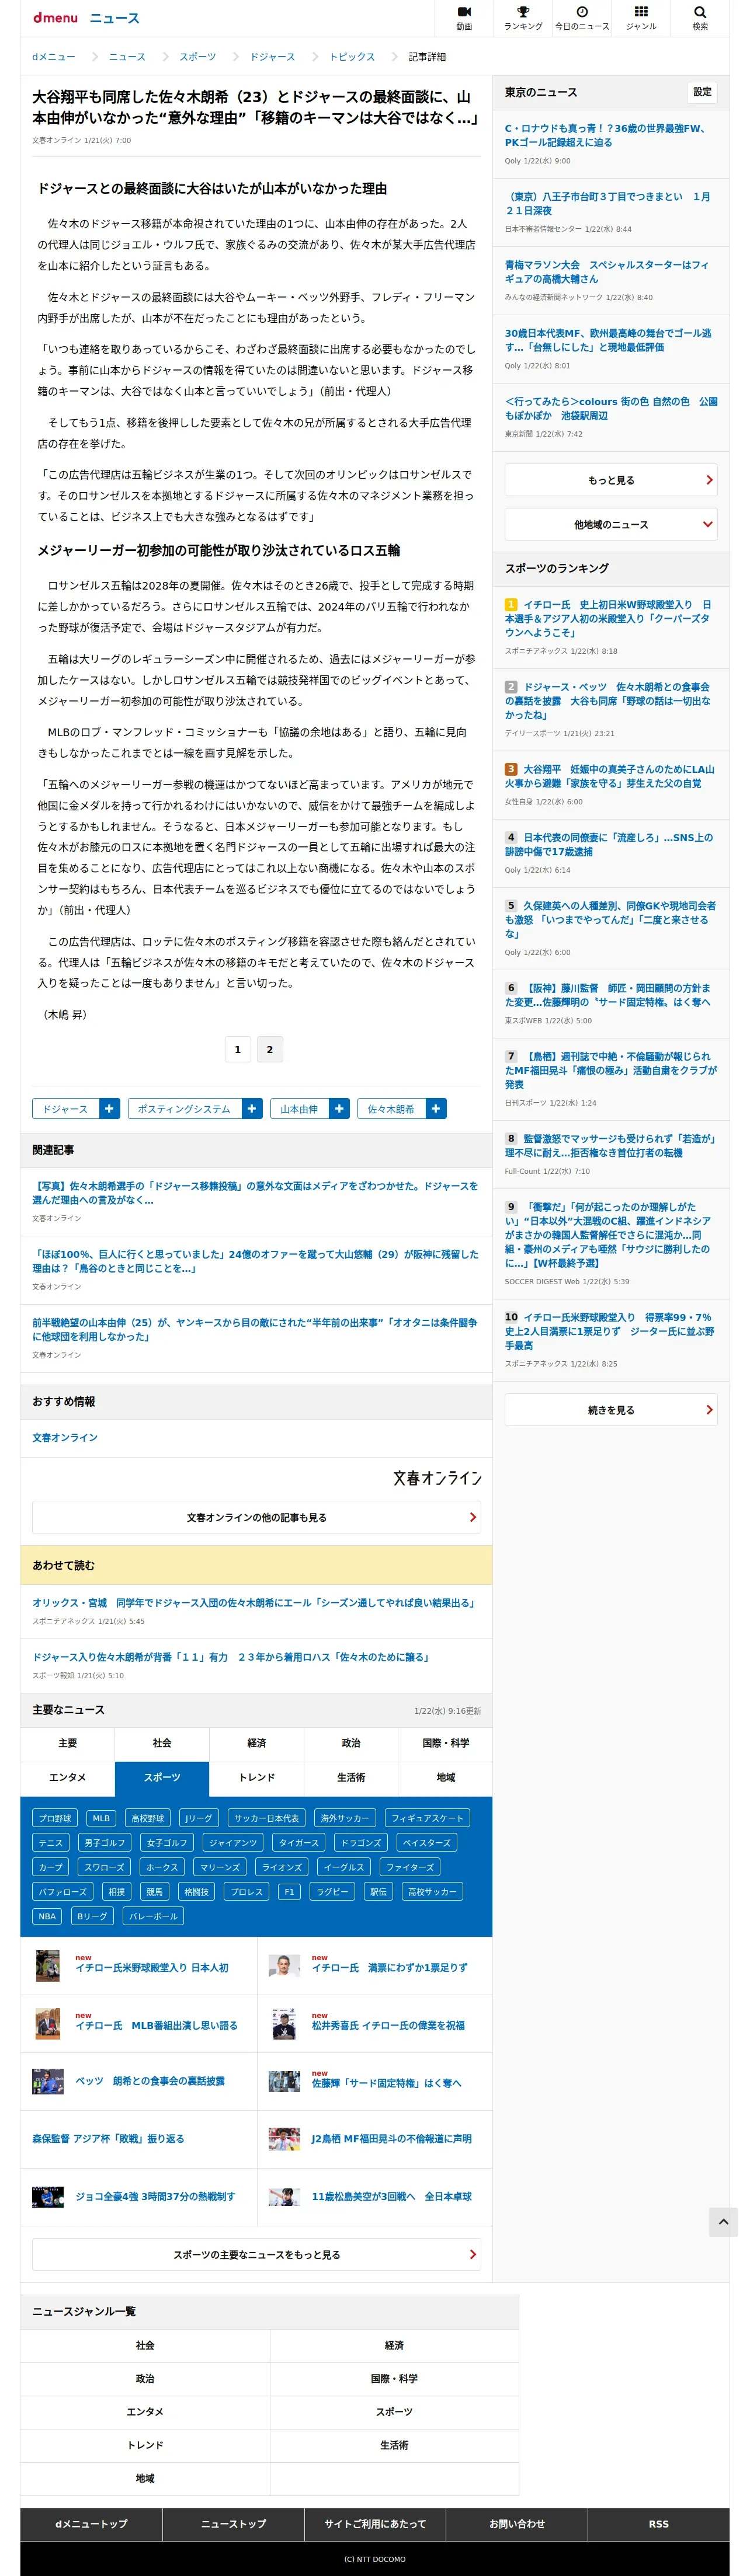Open the 検索 magnifier icon
750x2576 pixels.
700,18
